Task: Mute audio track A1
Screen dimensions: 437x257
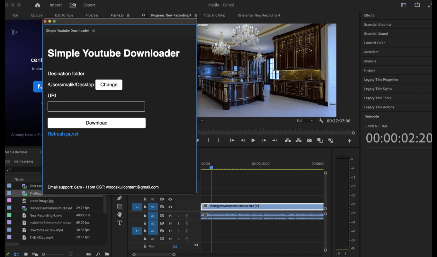Action: pos(170,216)
